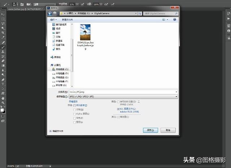Select the Pen tool
The image size is (231, 168).
[x=3, y=80]
